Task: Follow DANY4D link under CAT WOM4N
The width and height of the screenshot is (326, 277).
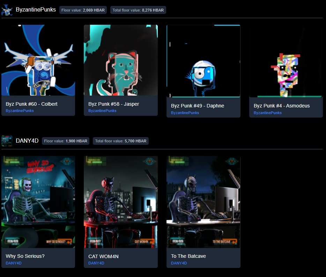Action: pyautogui.click(x=96, y=263)
